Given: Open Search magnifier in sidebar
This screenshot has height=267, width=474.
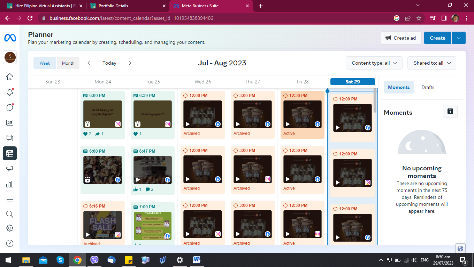Looking at the screenshot, I should click(x=10, y=214).
